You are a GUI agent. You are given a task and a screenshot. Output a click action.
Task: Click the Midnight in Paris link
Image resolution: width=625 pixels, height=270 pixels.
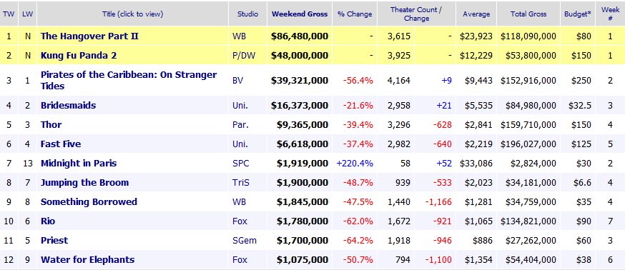(x=79, y=164)
